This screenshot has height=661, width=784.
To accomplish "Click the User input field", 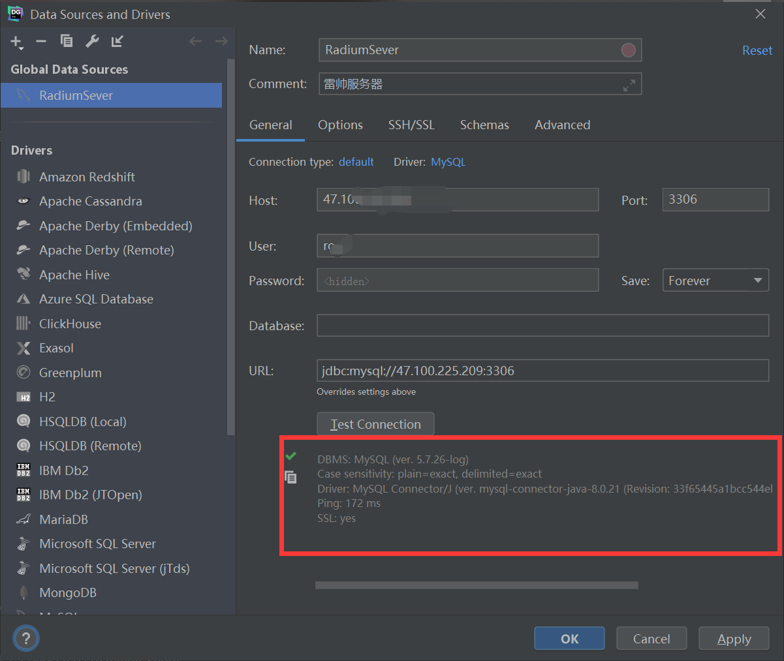I will click(458, 246).
